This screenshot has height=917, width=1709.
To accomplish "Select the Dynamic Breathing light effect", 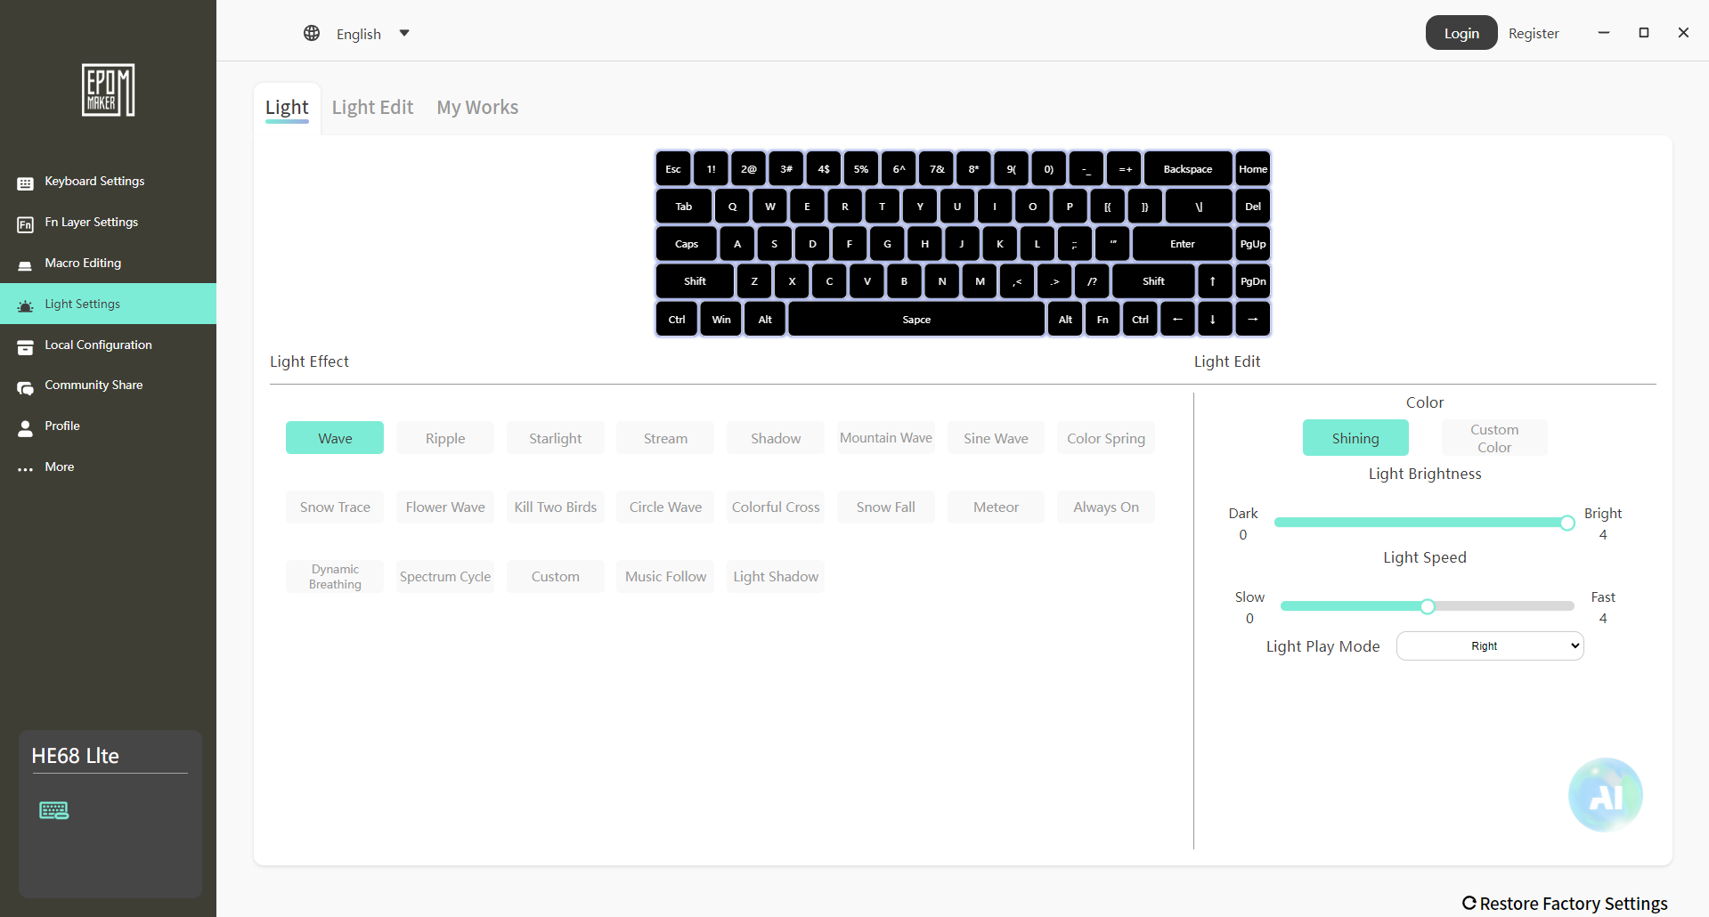I will (x=335, y=576).
